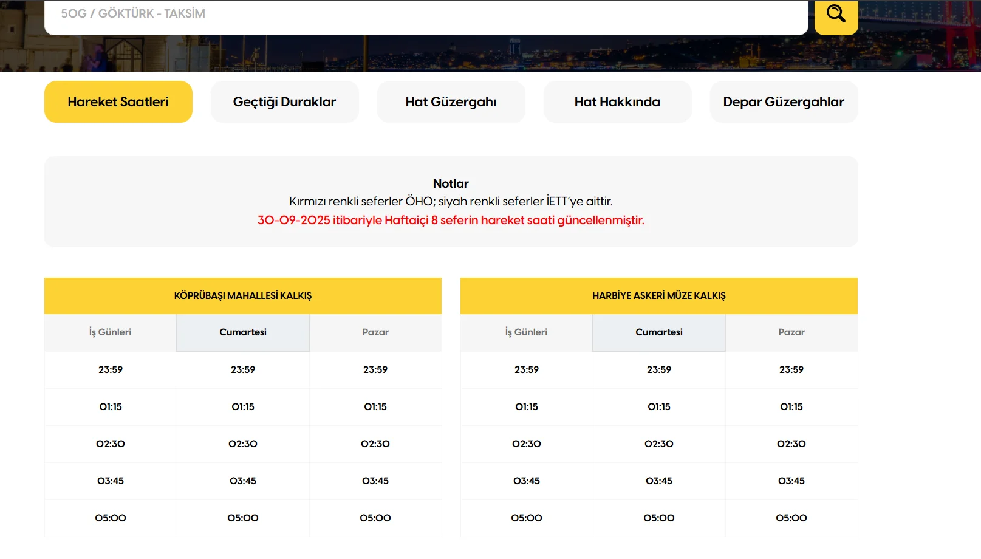Click the 02:30 Cumartesi departure from Köprübaşı
Viewport: 981px width, 559px height.
tap(243, 444)
